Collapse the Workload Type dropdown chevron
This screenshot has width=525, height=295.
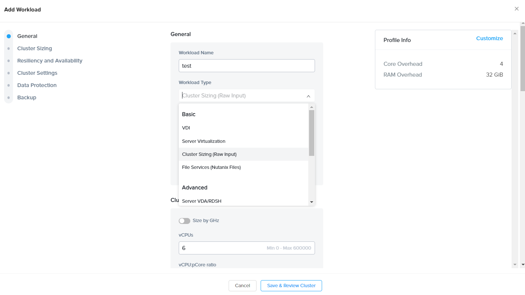(x=308, y=96)
